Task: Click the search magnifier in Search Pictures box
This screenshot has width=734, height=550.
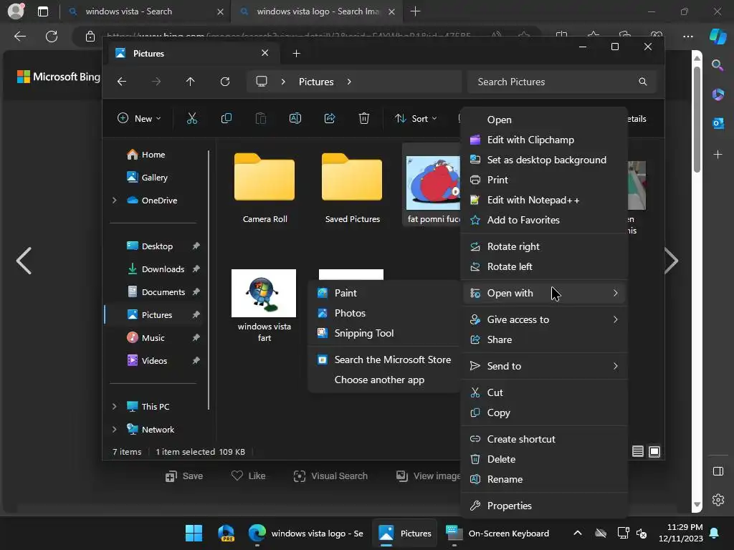Action: pos(643,82)
